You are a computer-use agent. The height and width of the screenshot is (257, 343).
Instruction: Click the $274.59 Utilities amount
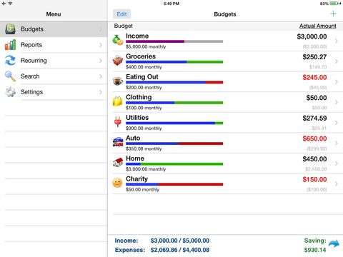314,119
